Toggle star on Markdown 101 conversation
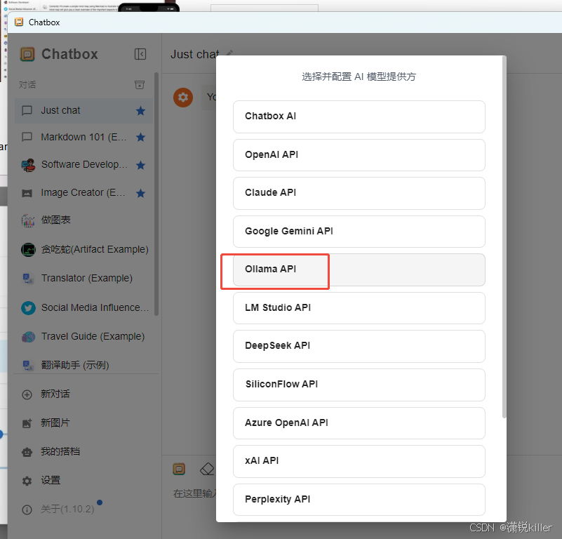562x539 pixels. pyautogui.click(x=140, y=137)
